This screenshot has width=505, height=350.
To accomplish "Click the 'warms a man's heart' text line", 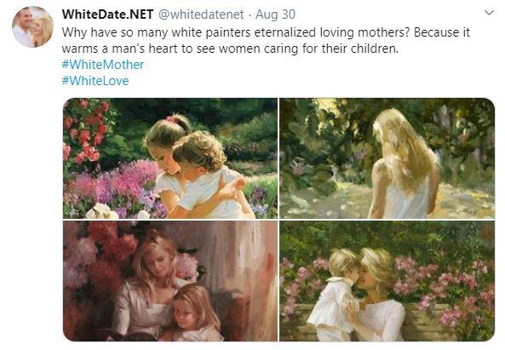I will (x=230, y=49).
